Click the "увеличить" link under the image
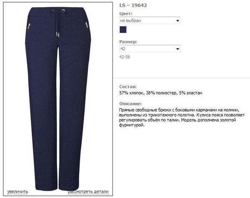Viewport: 250px width, 198px height. 17,192
